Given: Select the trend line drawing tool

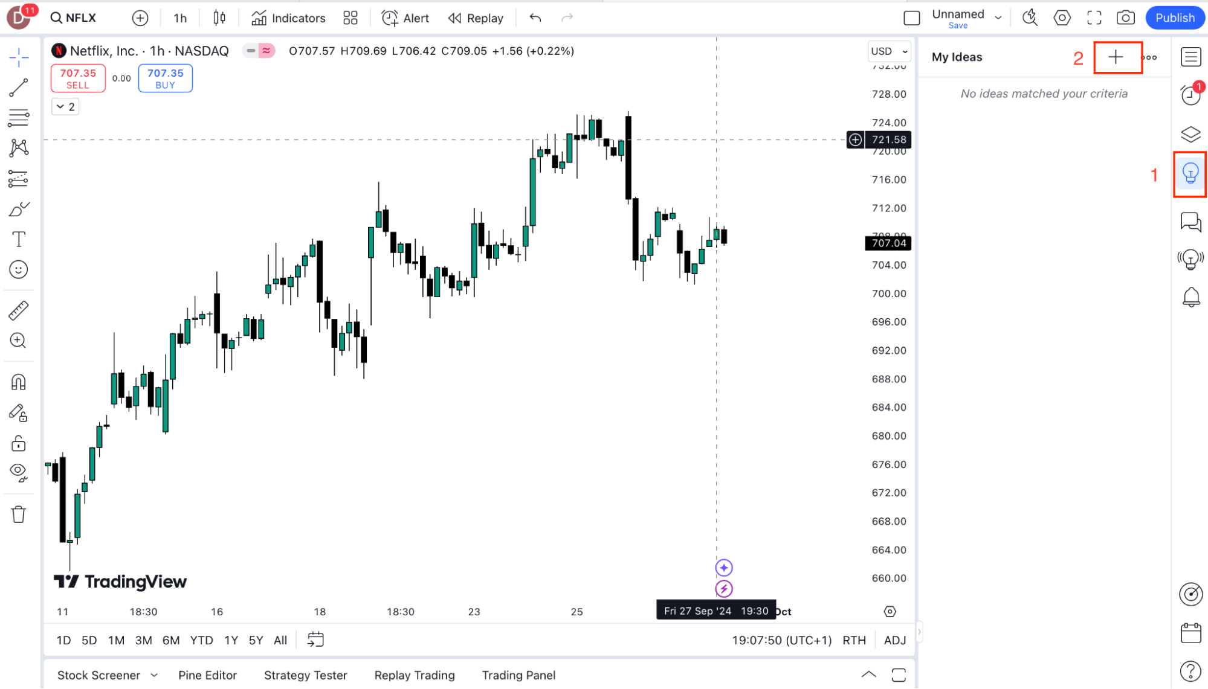Looking at the screenshot, I should [19, 88].
